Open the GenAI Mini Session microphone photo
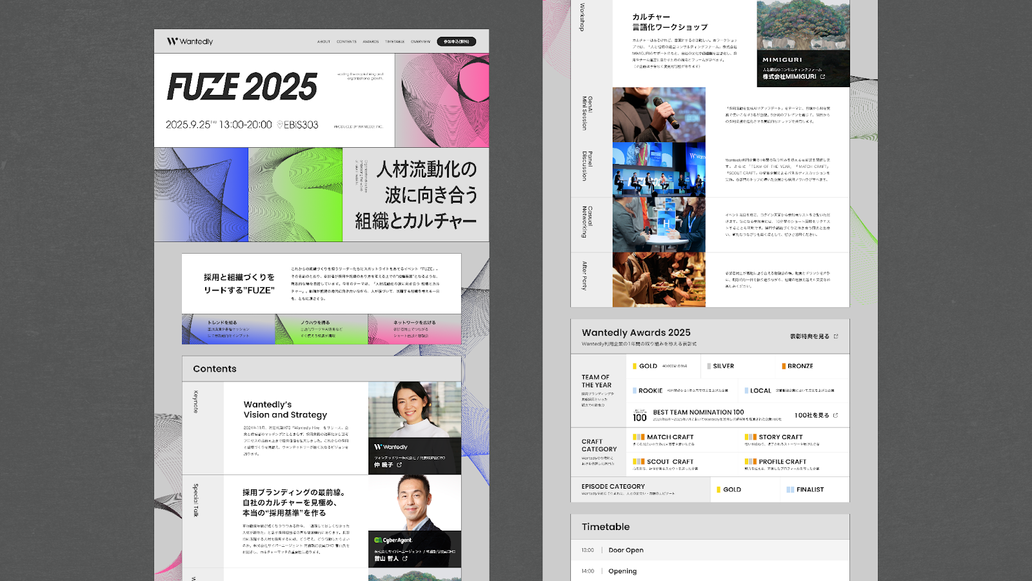Image resolution: width=1032 pixels, height=581 pixels. pos(659,115)
